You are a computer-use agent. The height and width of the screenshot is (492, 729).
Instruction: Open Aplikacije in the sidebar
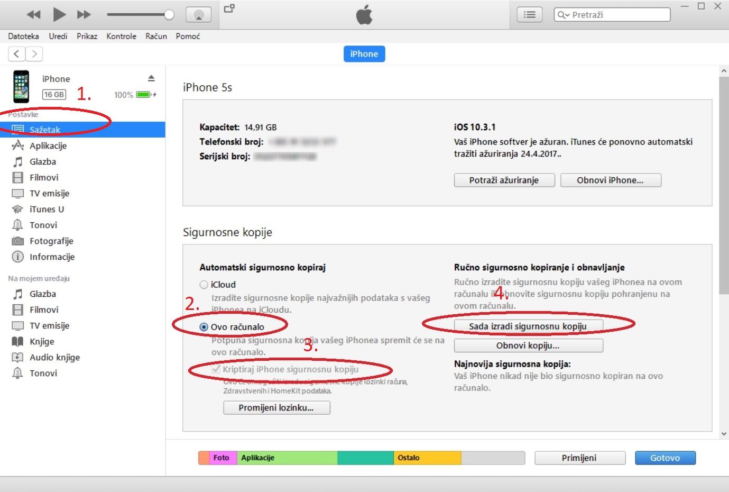[48, 146]
